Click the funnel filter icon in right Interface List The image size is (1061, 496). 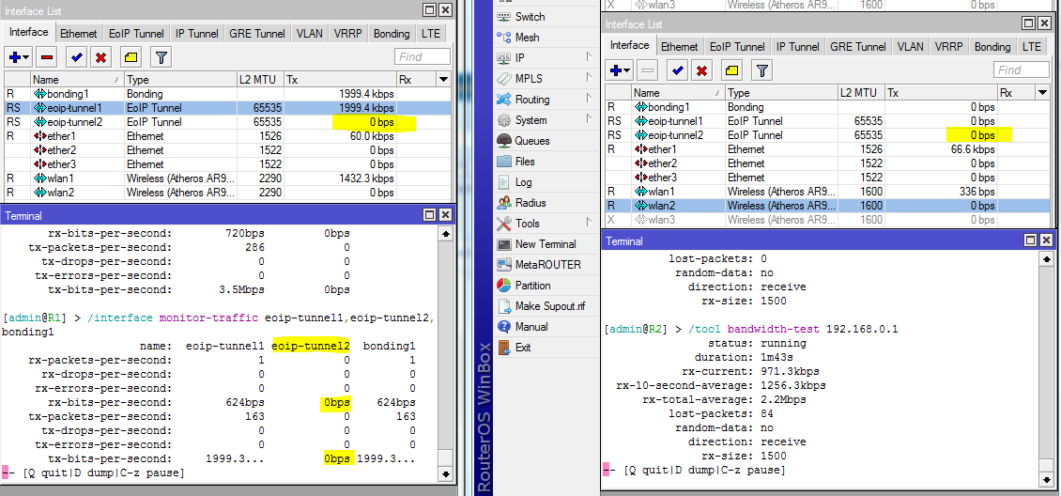[x=761, y=70]
